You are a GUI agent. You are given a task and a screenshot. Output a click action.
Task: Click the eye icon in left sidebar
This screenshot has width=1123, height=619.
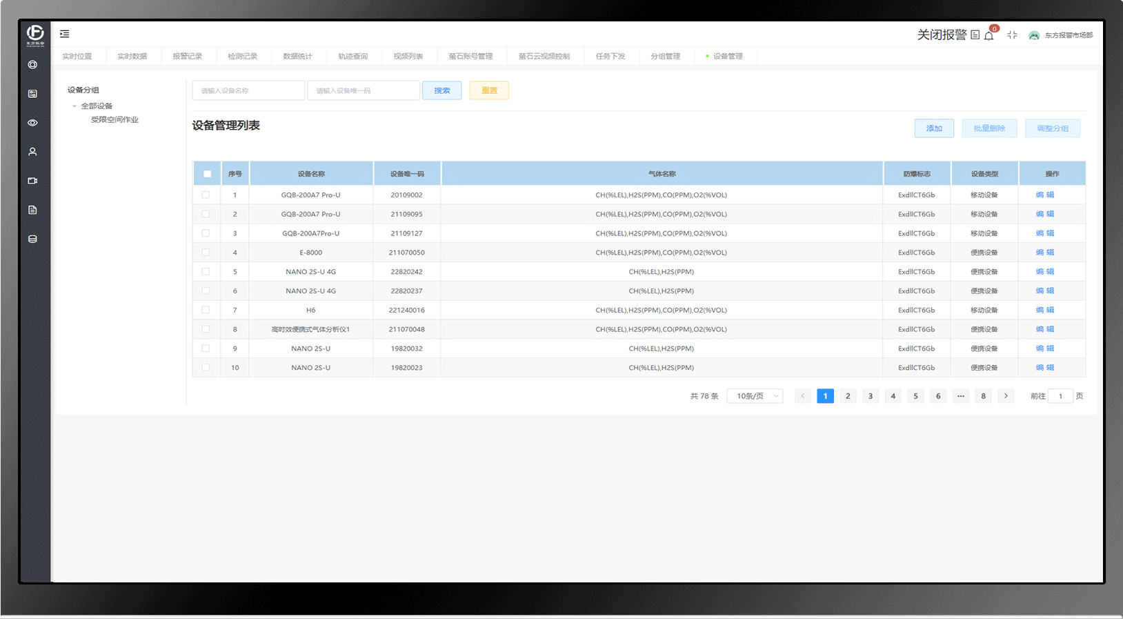[x=32, y=123]
